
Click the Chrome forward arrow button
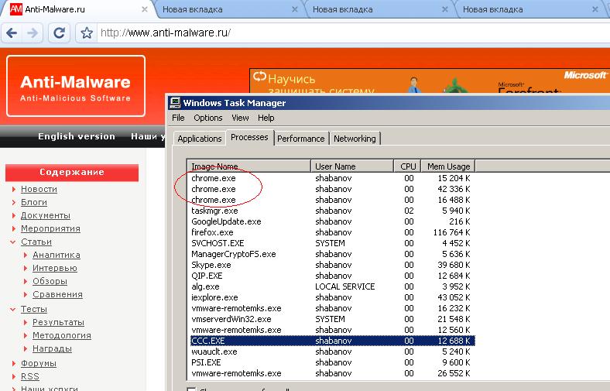coord(33,33)
